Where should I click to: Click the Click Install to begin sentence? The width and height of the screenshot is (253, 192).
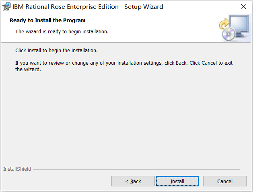click(56, 51)
